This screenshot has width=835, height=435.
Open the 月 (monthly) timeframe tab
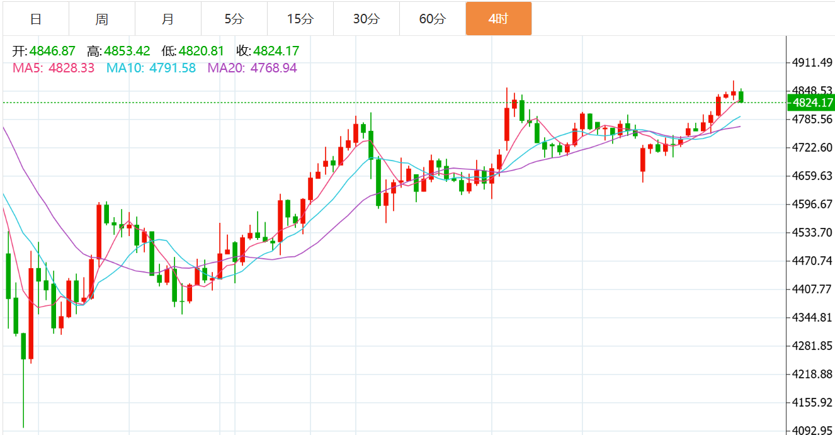(168, 19)
